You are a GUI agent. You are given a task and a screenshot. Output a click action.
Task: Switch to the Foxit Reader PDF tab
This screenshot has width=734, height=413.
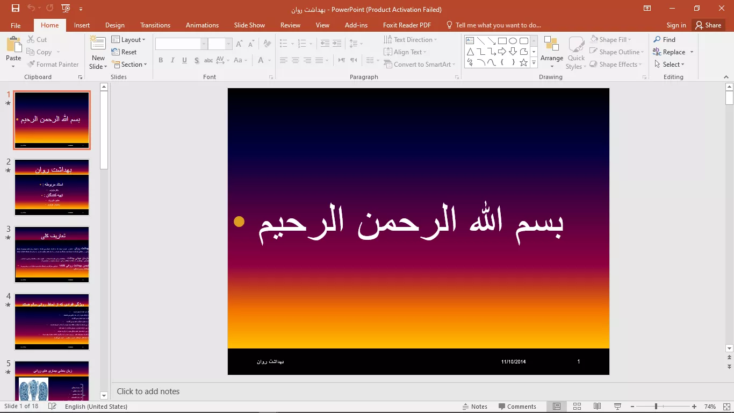tap(407, 25)
